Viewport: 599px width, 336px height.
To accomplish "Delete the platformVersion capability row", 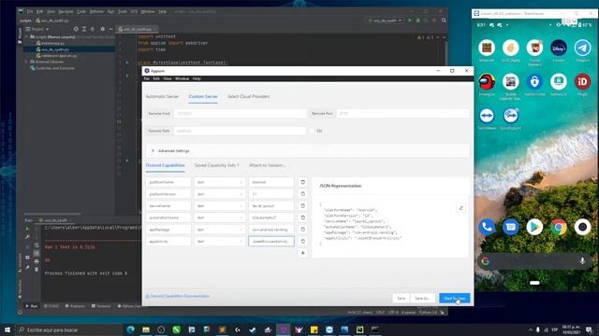I will pos(302,194).
